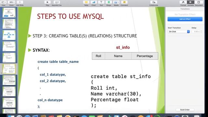Select the seventh slide thumbnail
208x117 pixels.
coord(9,80)
